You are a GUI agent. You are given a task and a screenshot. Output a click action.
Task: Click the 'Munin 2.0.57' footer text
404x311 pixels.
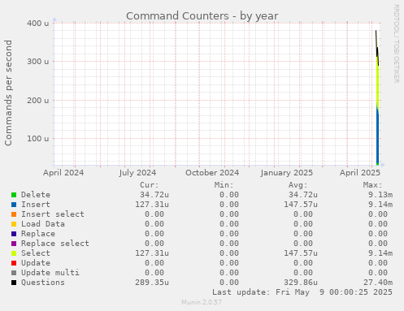[202, 302]
